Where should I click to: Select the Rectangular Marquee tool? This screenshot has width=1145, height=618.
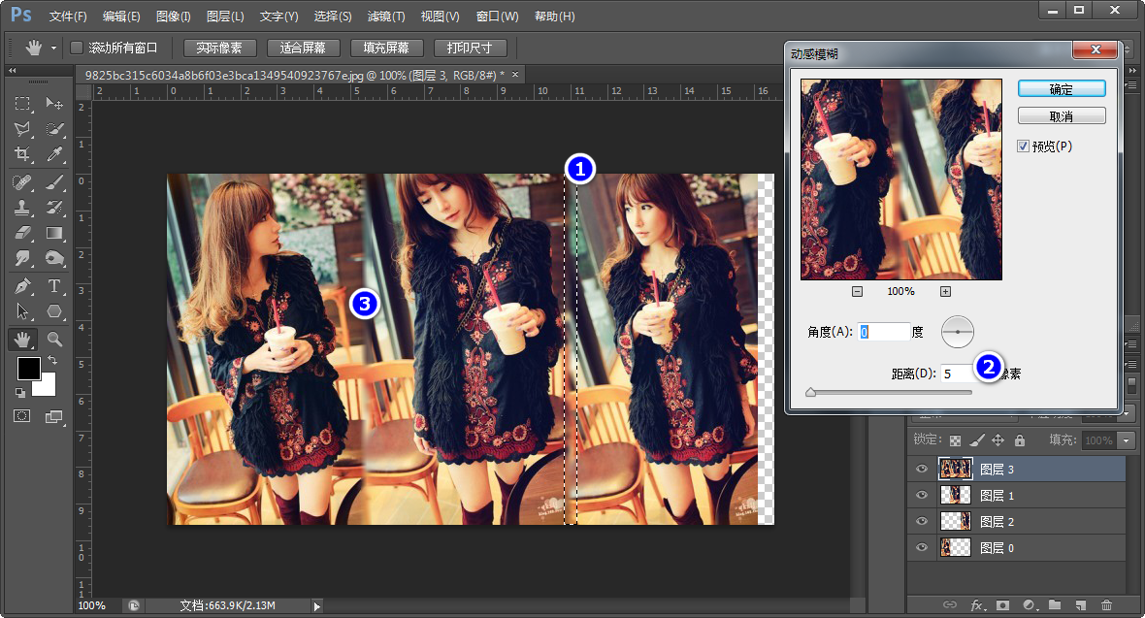pos(22,103)
